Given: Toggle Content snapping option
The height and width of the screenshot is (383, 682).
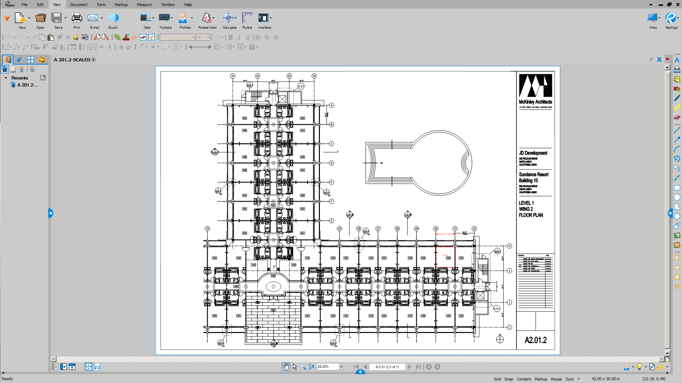Looking at the screenshot, I should (524, 379).
